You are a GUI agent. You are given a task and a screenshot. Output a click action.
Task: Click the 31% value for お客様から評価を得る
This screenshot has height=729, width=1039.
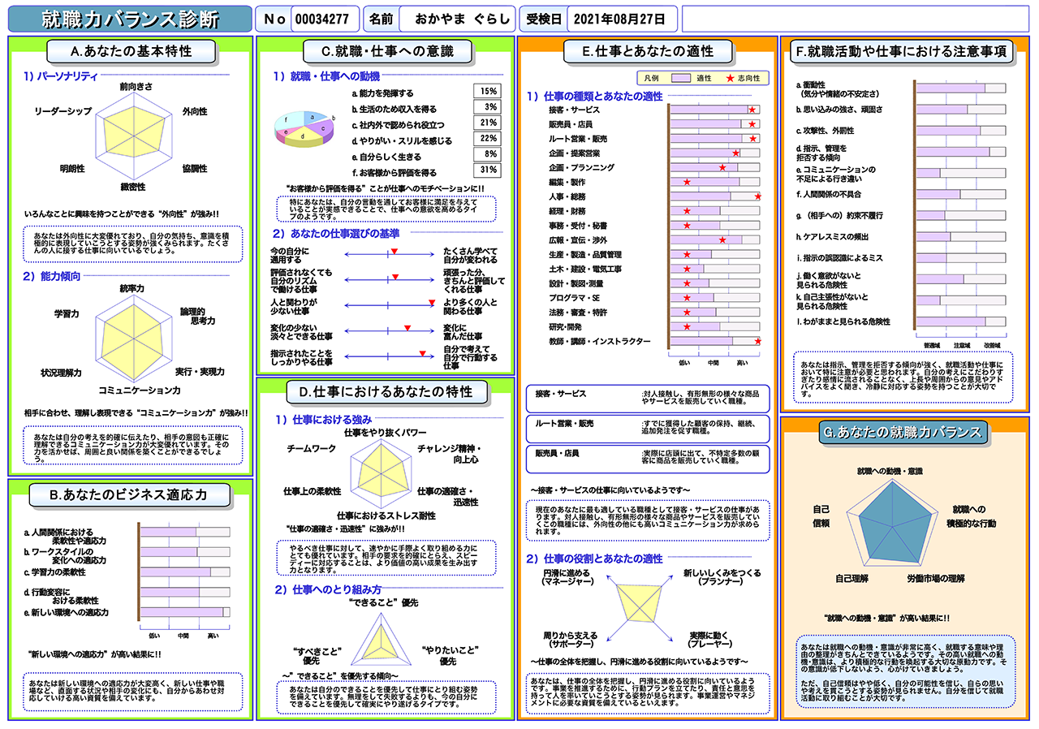486,170
